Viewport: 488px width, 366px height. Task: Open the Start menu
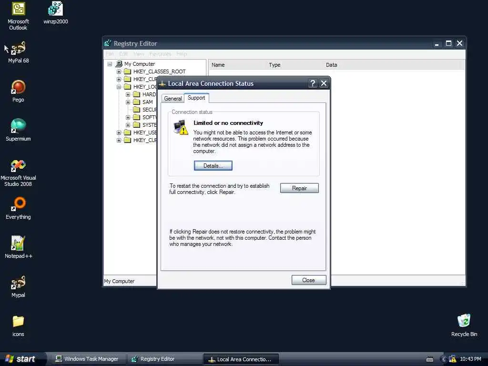coord(22,359)
